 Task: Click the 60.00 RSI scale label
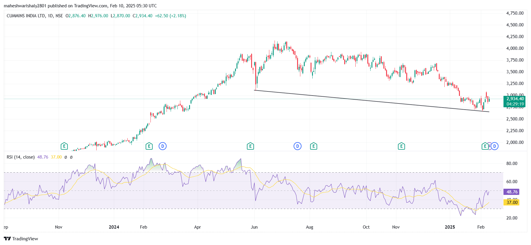click(x=512, y=182)
